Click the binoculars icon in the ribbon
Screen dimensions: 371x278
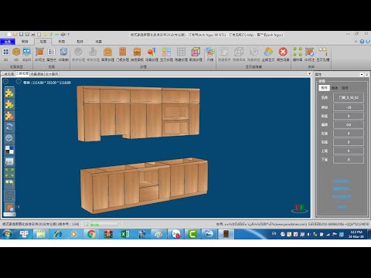(x=323, y=54)
